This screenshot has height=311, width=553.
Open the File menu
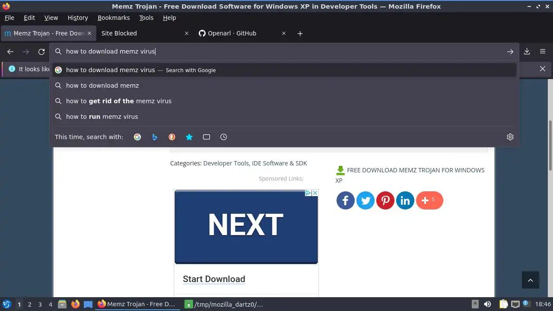click(10, 18)
